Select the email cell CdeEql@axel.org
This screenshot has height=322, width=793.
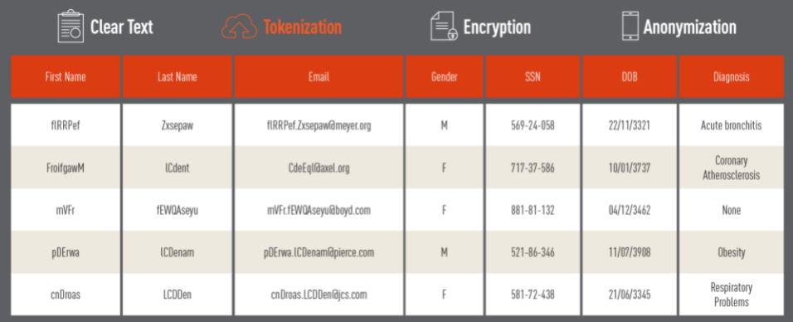point(319,168)
